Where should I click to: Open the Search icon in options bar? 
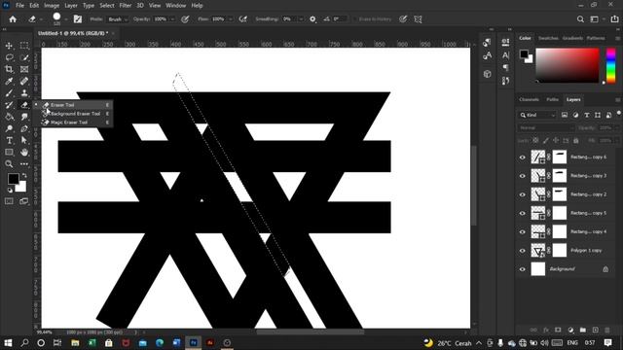pyautogui.click(x=580, y=19)
